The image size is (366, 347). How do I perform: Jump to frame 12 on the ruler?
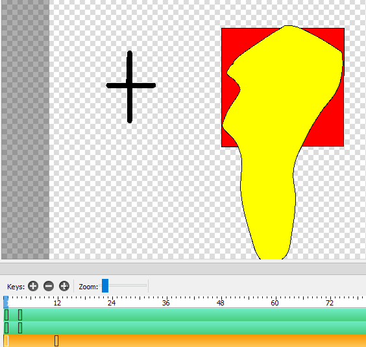click(x=57, y=303)
